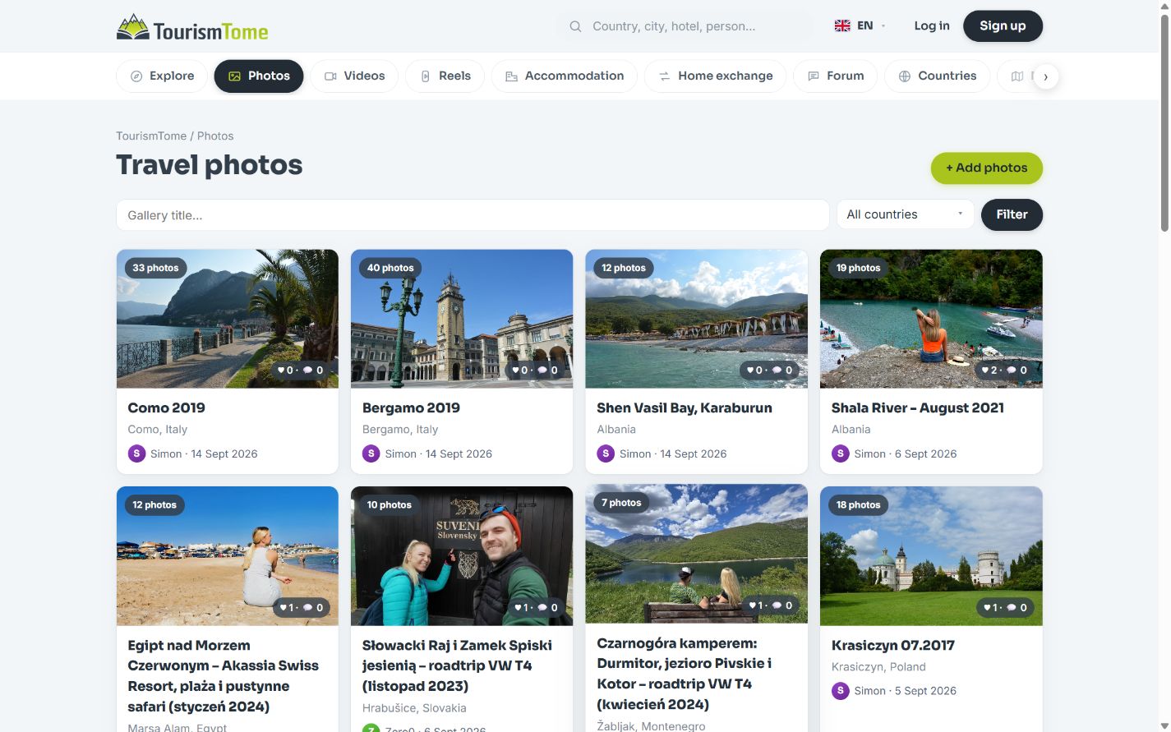Go to the Reels tab
1171x732 pixels.
point(445,76)
